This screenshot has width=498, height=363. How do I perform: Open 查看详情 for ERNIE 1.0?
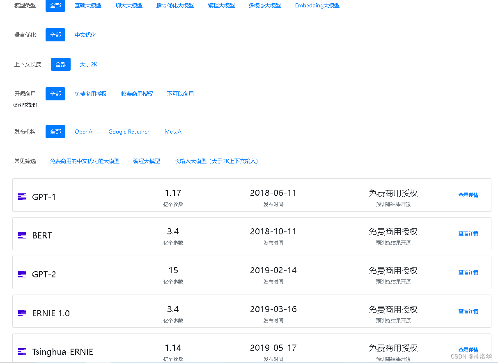pos(468,311)
